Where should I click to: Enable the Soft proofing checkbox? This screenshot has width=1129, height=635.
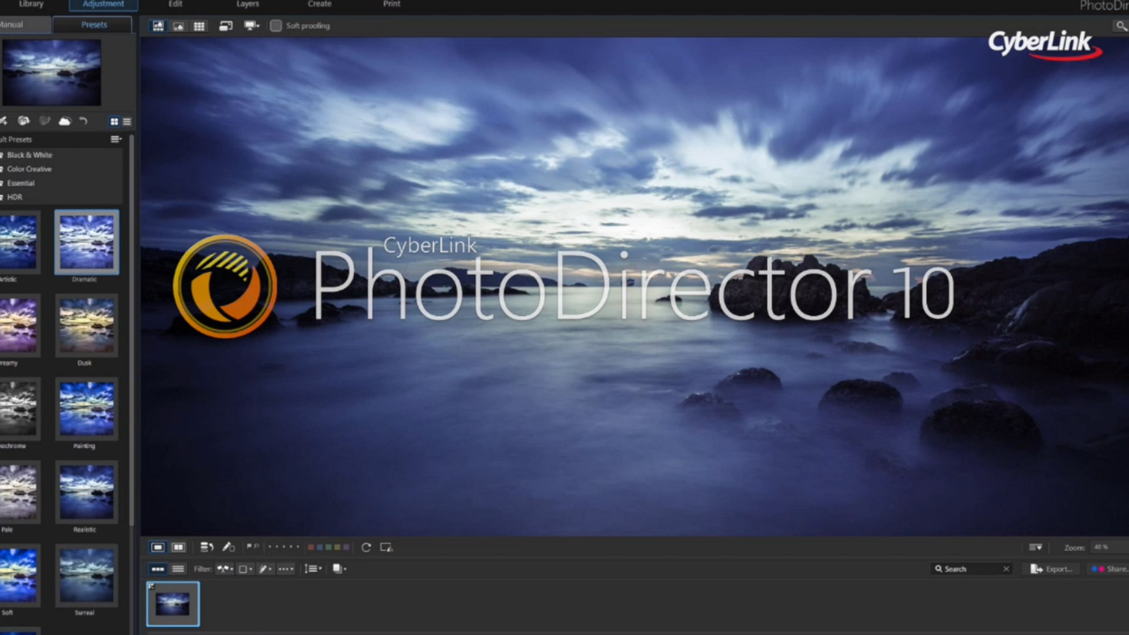[276, 26]
